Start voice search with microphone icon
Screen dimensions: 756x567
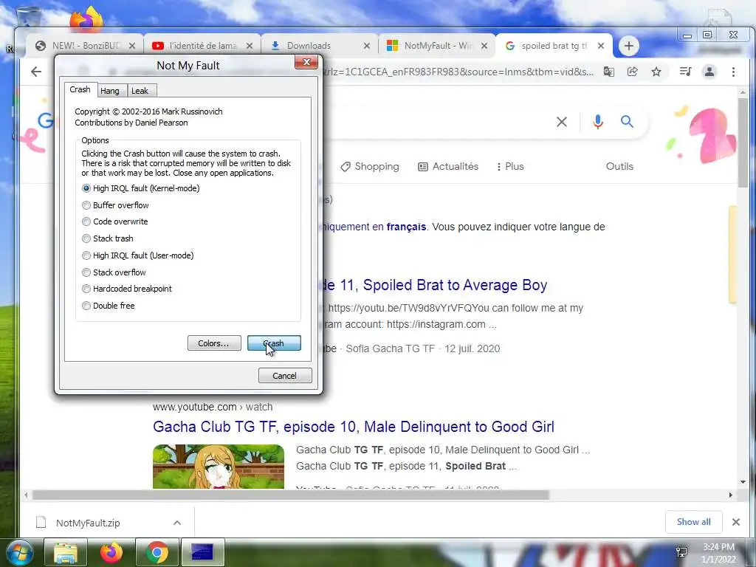click(x=598, y=122)
